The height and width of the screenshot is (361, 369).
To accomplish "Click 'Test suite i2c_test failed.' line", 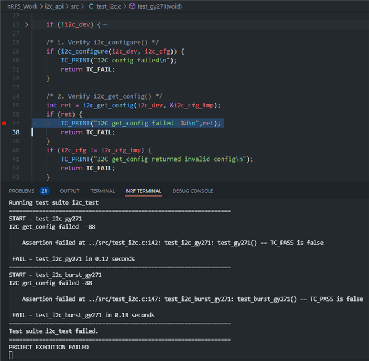I will coord(54,331).
